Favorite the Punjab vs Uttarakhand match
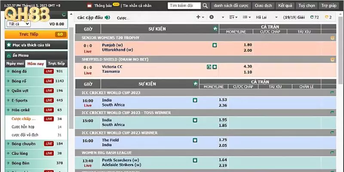The image size is (344, 172). tap(215, 45)
